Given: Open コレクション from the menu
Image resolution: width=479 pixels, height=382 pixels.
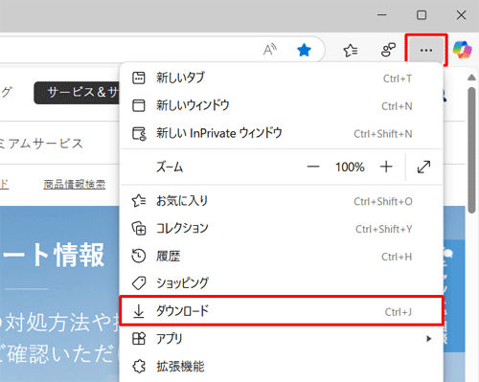Looking at the screenshot, I should 282,229.
